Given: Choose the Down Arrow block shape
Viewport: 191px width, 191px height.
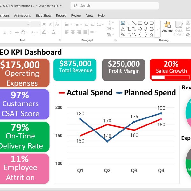Looking at the screenshot, I should tap(146, 29).
